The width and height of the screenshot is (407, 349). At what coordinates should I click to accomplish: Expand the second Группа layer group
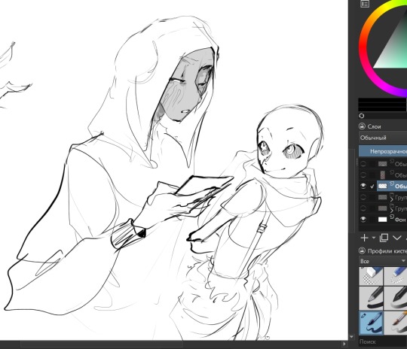point(392,211)
